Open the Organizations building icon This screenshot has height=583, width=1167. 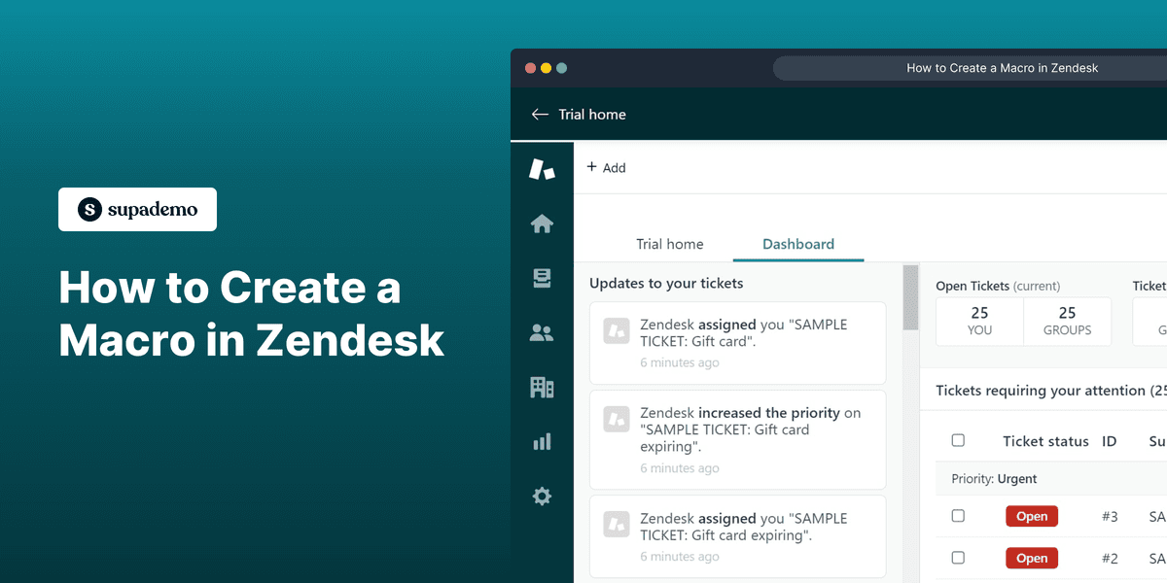point(542,387)
